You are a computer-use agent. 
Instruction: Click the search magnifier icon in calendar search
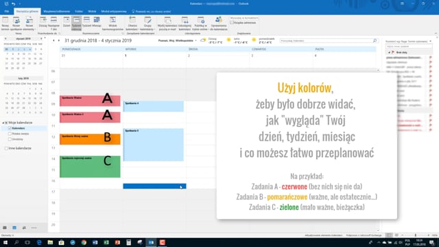pos(375,41)
